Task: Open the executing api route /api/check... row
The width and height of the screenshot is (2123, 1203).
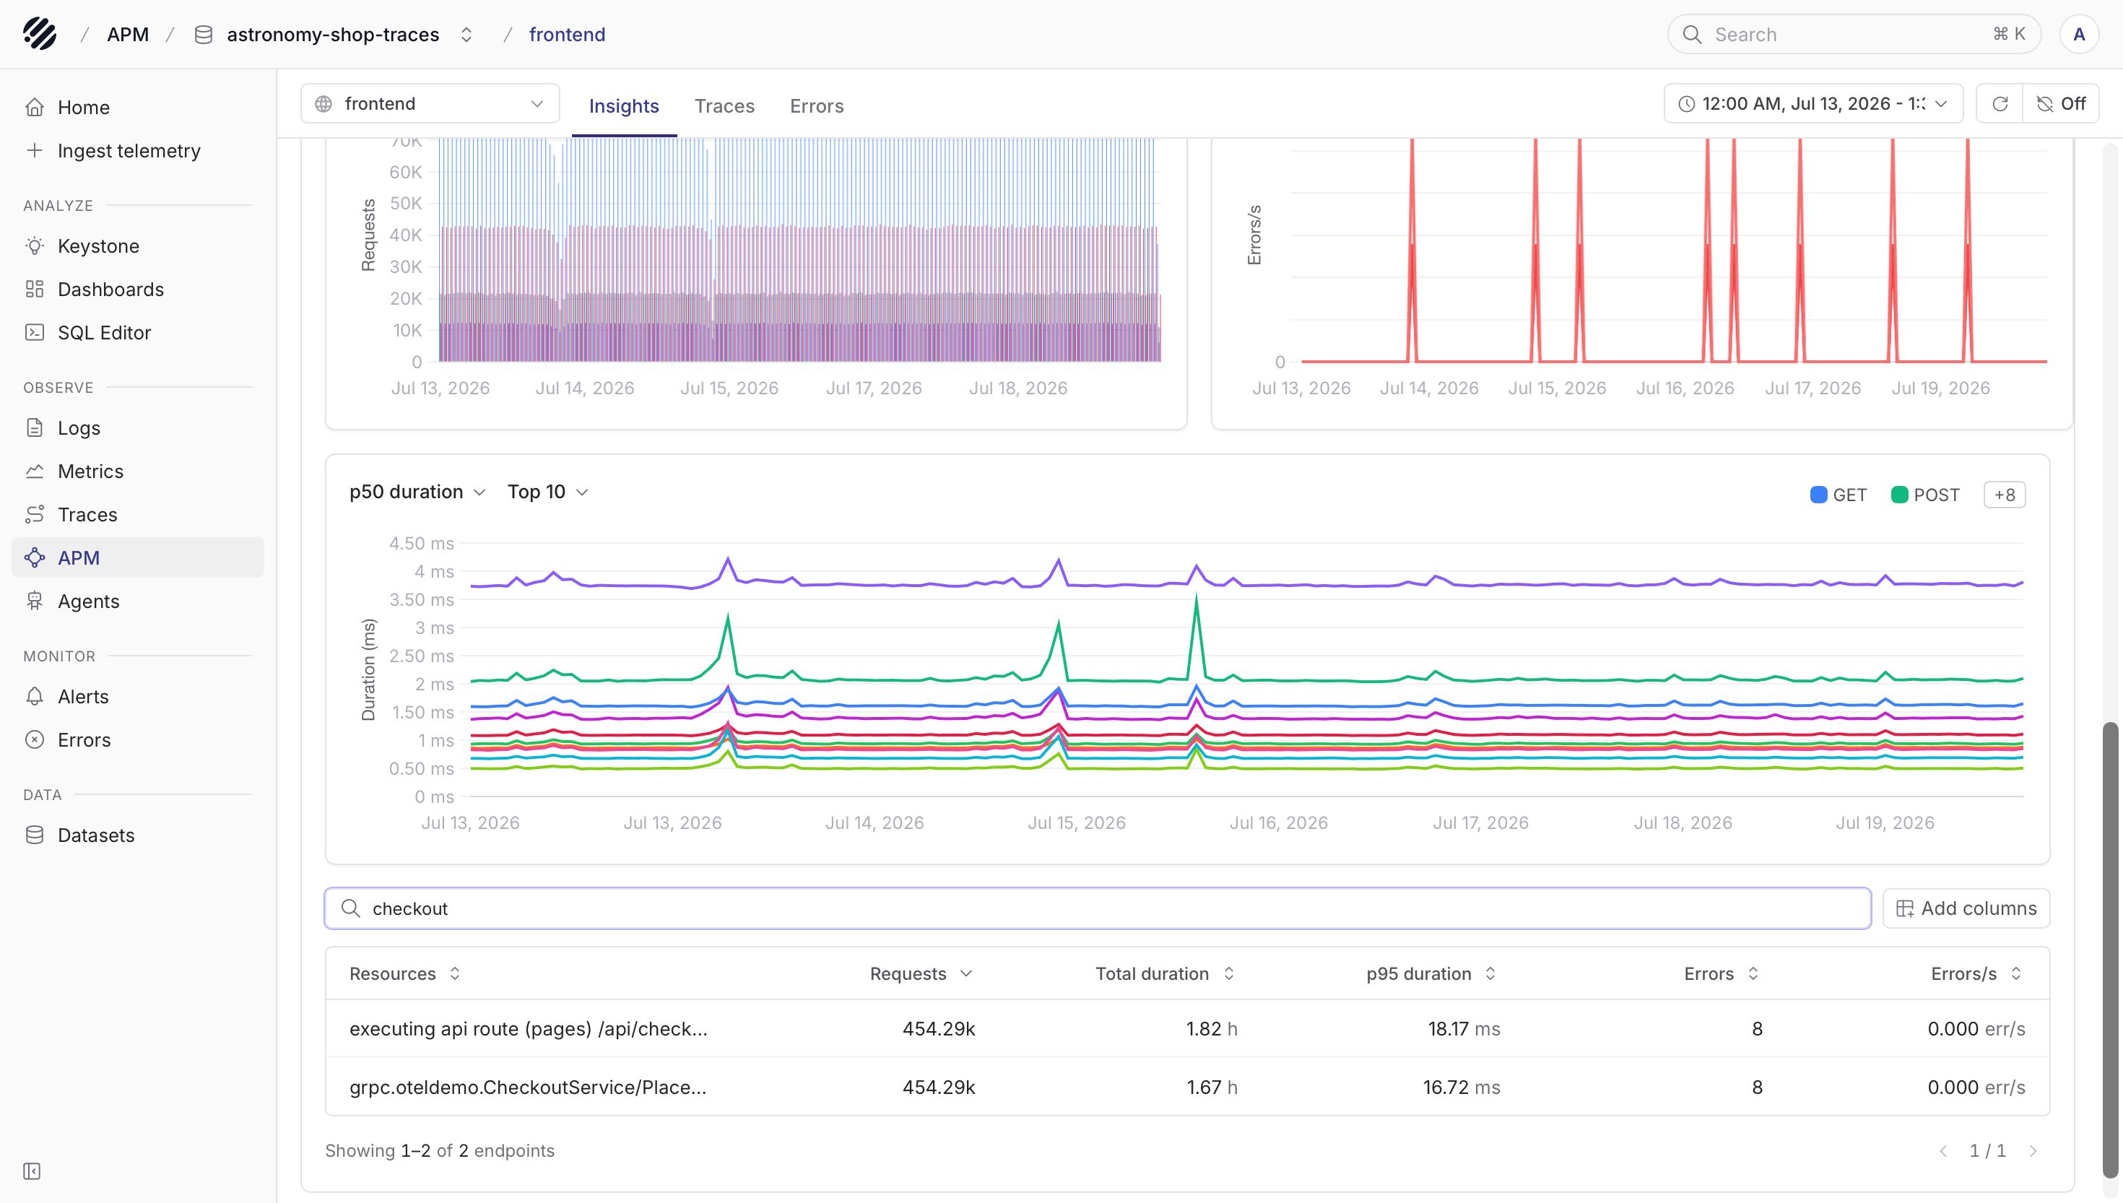Action: (1187, 1029)
